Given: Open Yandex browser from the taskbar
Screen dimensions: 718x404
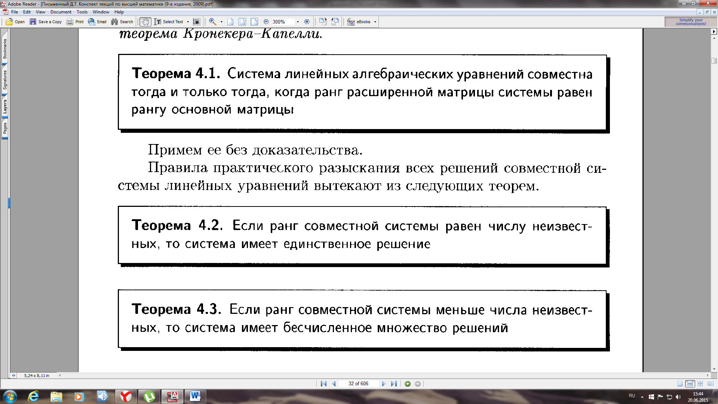Looking at the screenshot, I should click(x=126, y=397).
